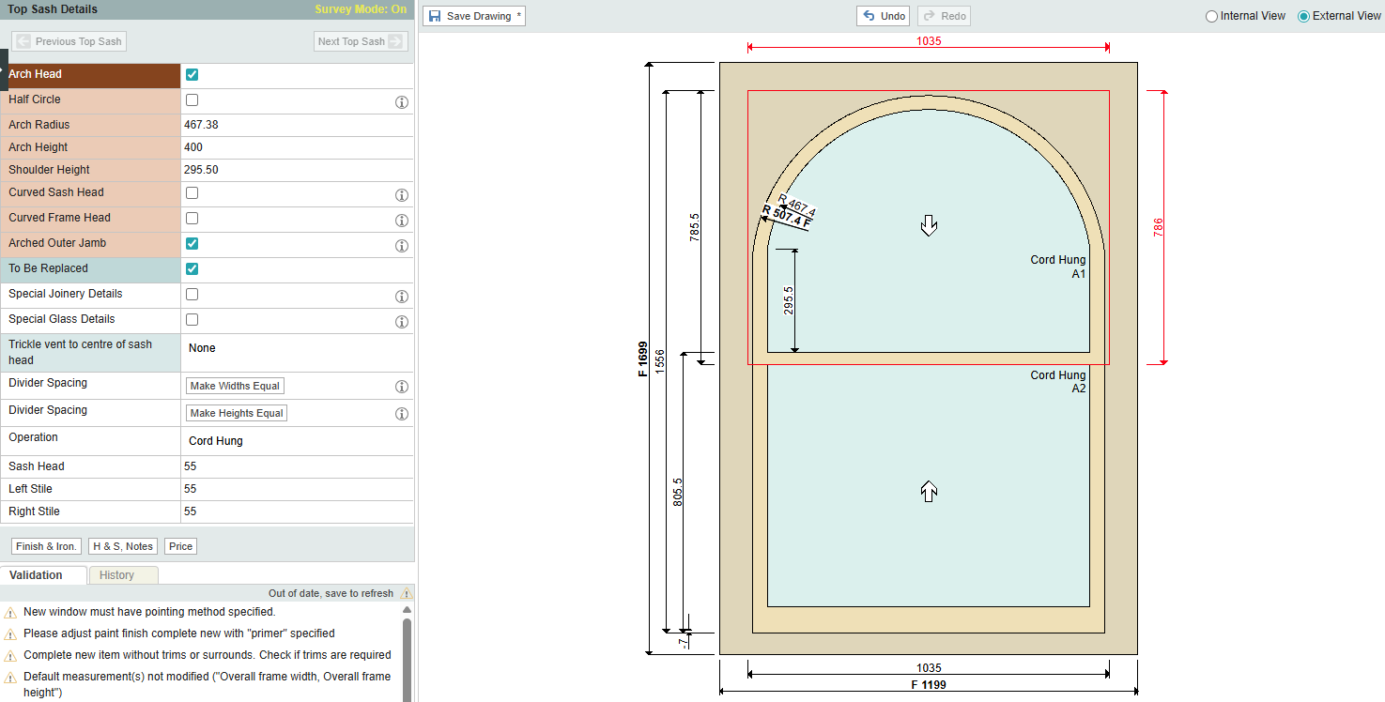The height and width of the screenshot is (702, 1385).
Task: Click the out-of-date warning icon
Action: [x=406, y=594]
